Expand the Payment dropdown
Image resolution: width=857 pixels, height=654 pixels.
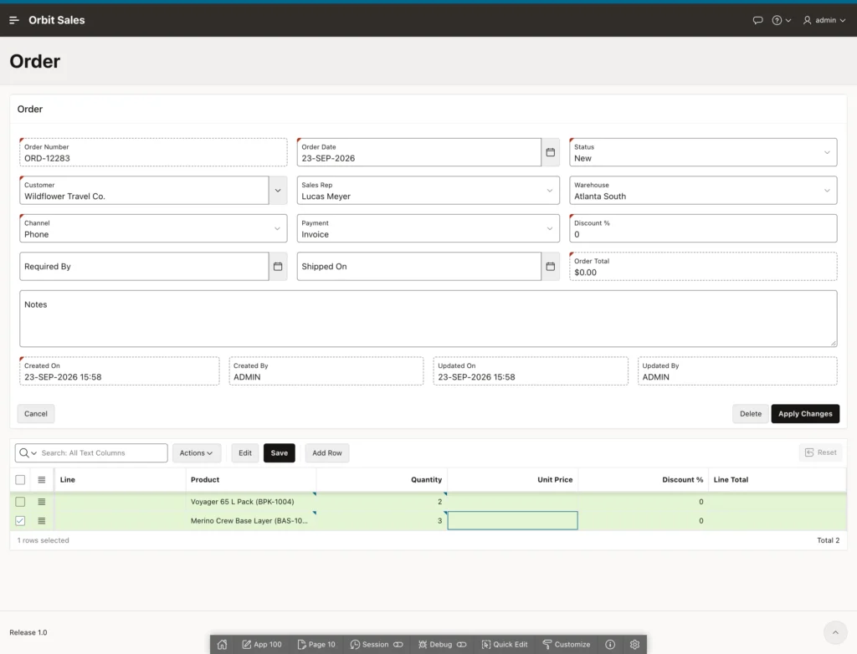pyautogui.click(x=549, y=228)
